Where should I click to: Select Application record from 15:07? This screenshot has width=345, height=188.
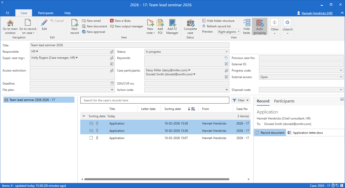(165, 138)
